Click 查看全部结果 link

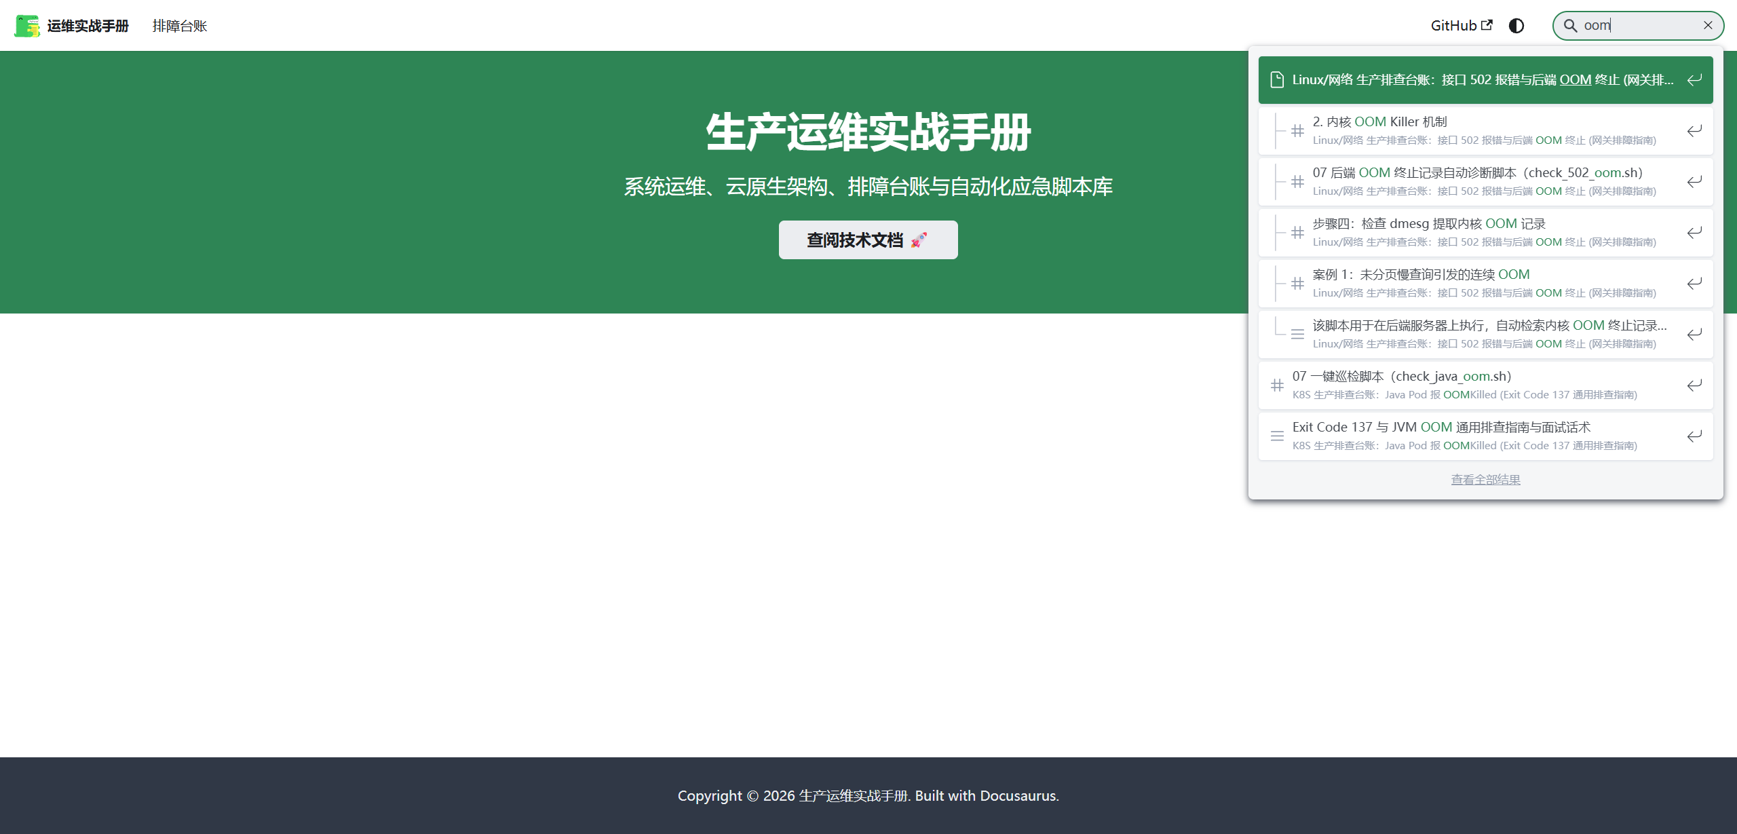pyautogui.click(x=1485, y=480)
